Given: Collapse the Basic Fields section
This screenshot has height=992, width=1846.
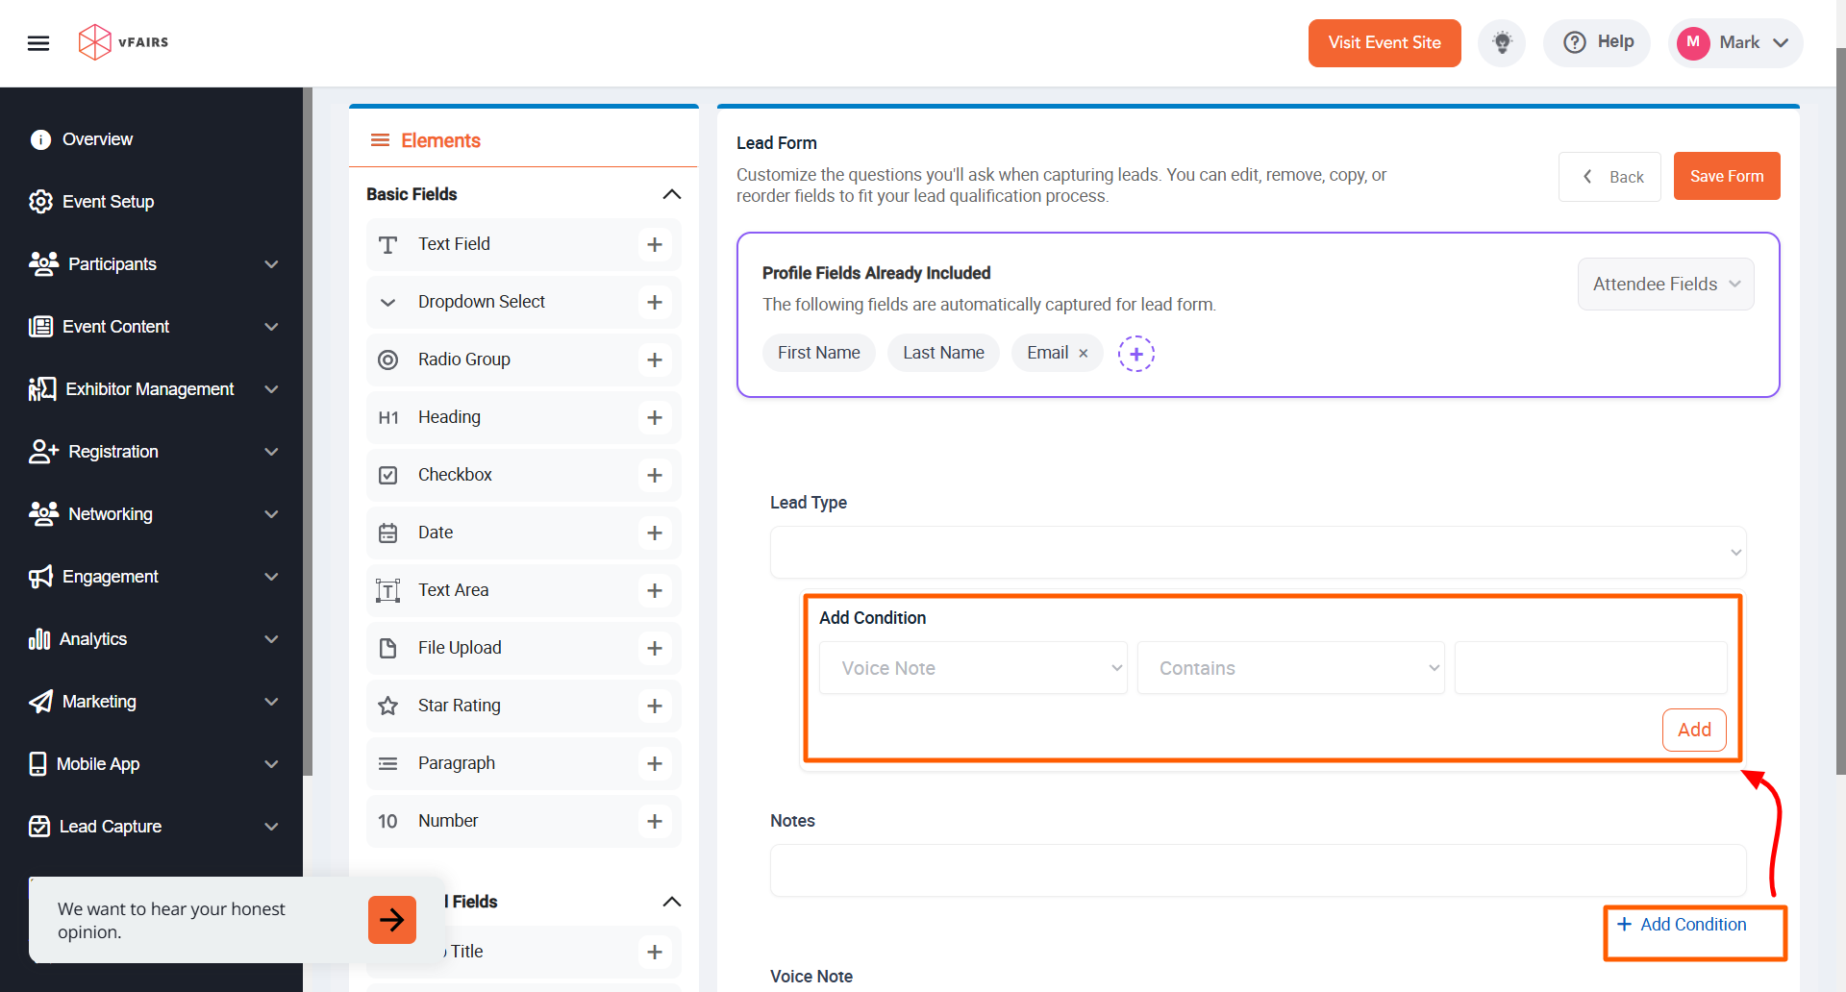Looking at the screenshot, I should (x=671, y=195).
